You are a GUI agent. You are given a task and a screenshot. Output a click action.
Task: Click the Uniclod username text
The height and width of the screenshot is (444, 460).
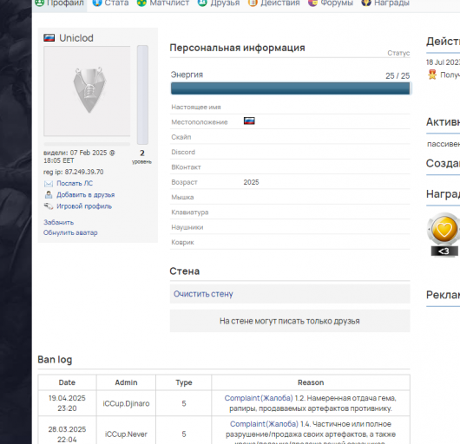click(x=76, y=38)
